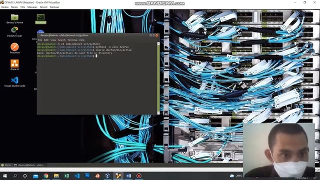Image resolution: width=320 pixels, height=180 pixels.
Task: Open devasc's Home folder icon
Action: 14,17
